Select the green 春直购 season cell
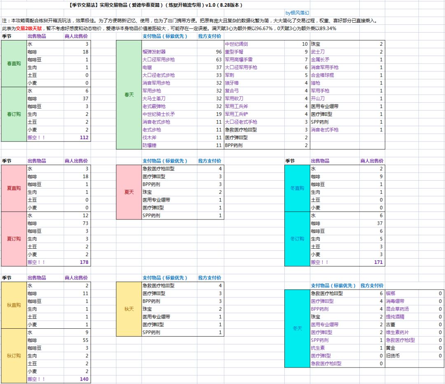 pyautogui.click(x=14, y=64)
